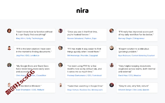Screen dimensions: 165x103
Task: Click quote "My Google Docs and Slack Docs"
Action: (x=33, y=69)
